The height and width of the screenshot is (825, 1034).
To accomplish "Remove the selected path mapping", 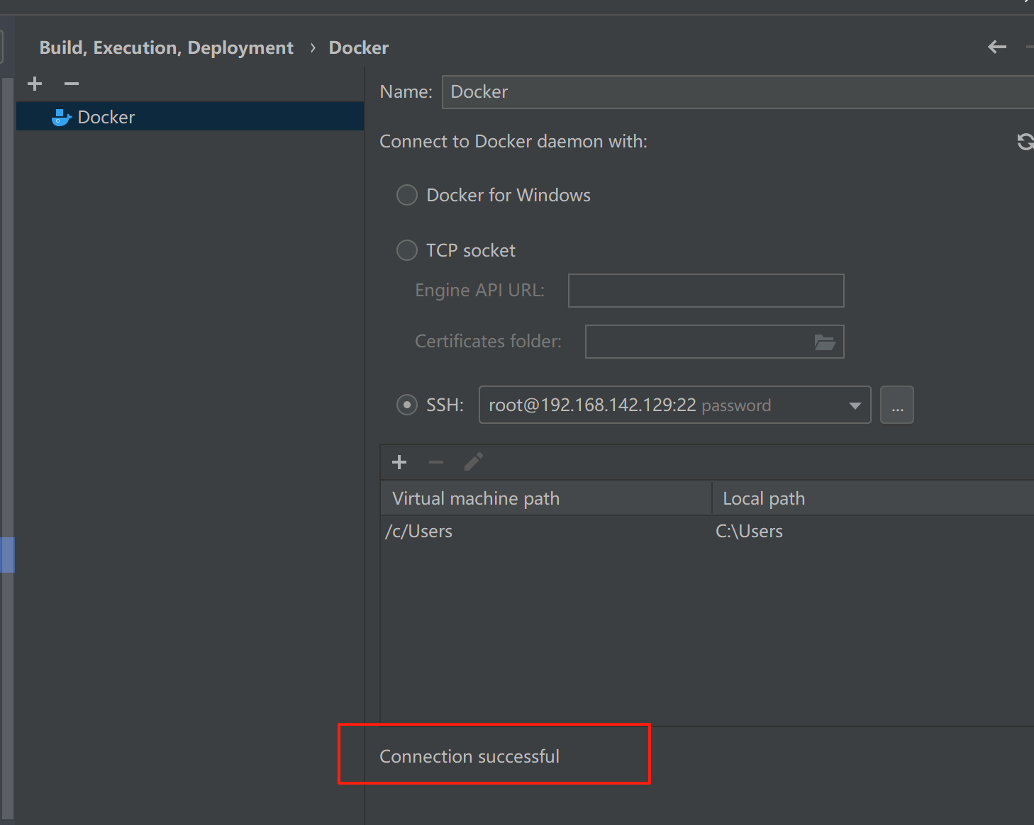I will pos(435,463).
